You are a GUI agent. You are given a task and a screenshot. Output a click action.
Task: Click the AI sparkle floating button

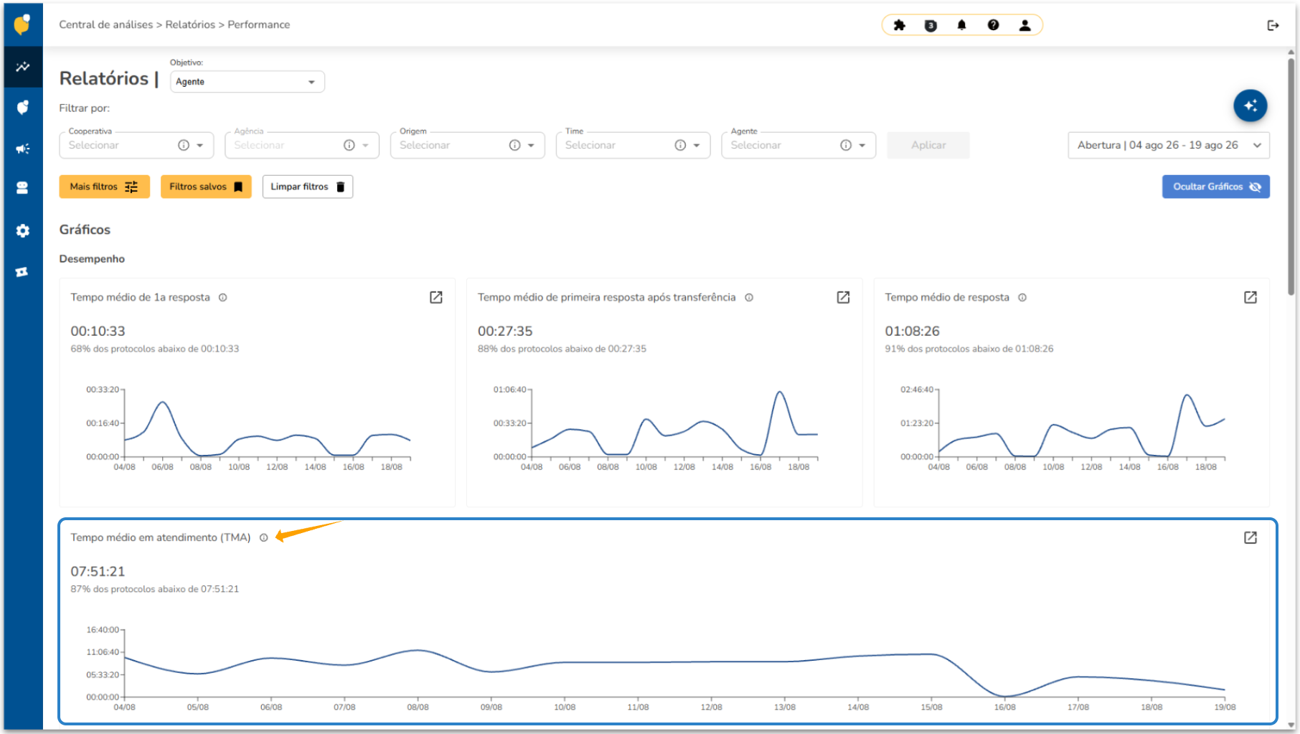[1250, 105]
